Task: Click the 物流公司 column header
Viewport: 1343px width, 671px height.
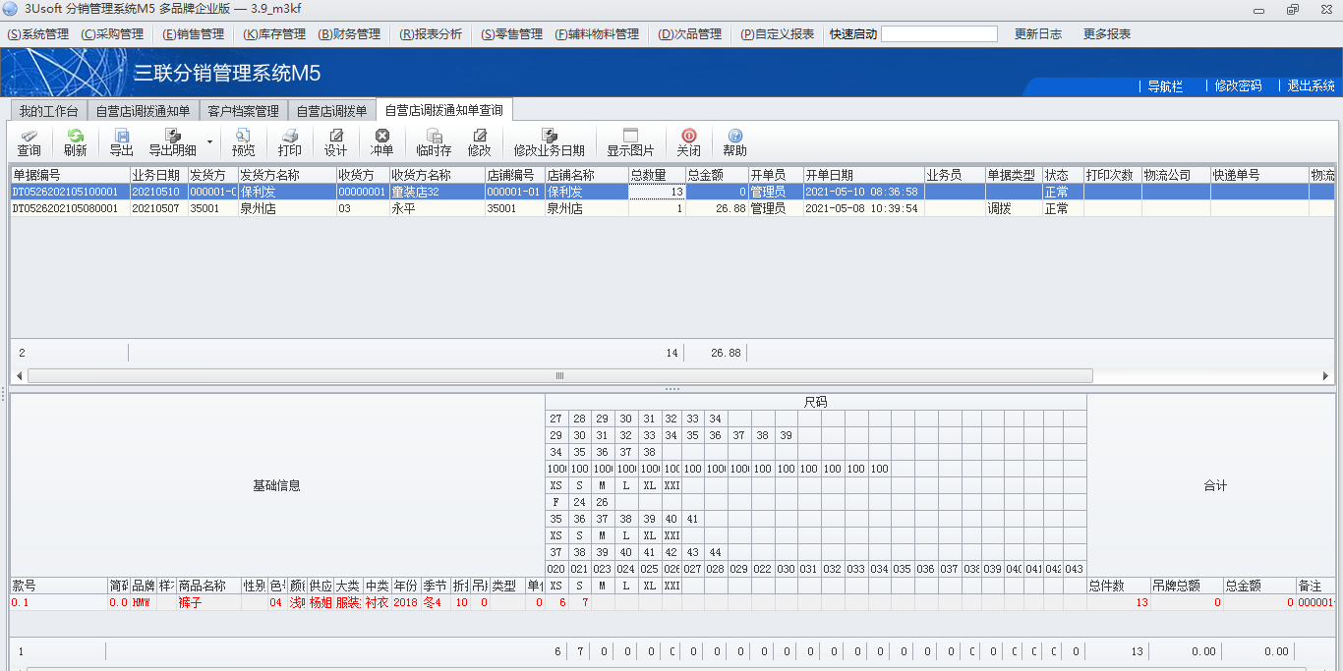Action: point(1176,175)
